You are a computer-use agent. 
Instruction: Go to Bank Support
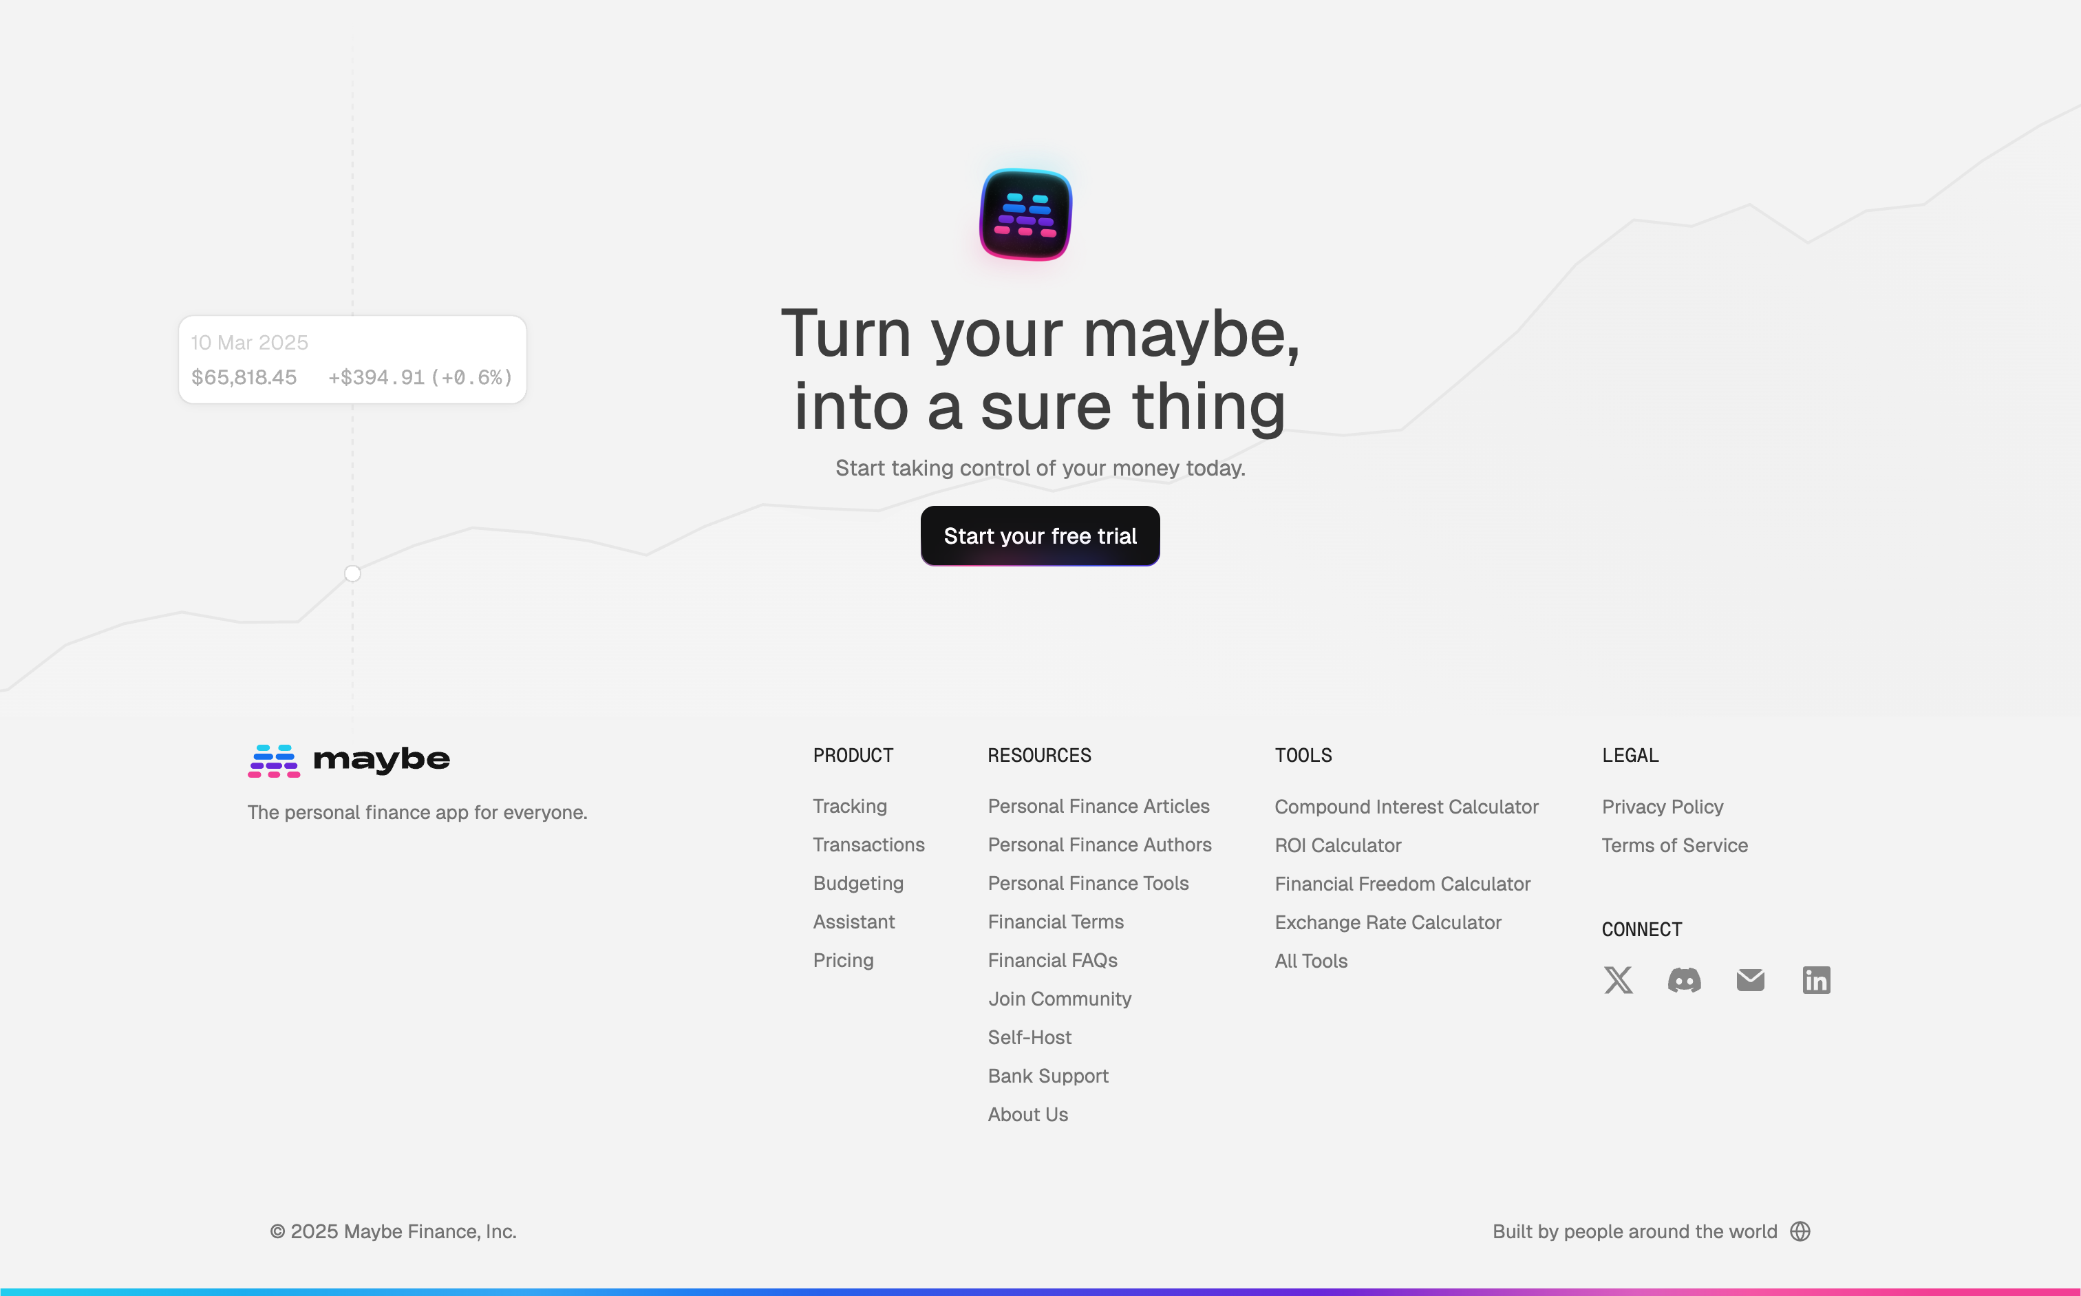pos(1047,1076)
